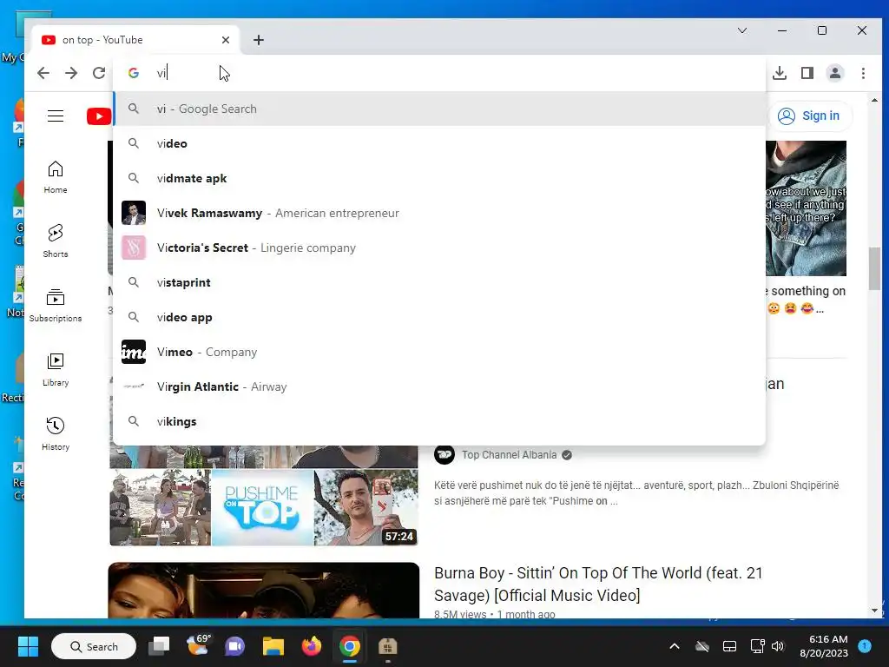Viewport: 889px width, 667px height.
Task: Pick the Virgin Atlantic suggestion
Action: tap(439, 386)
